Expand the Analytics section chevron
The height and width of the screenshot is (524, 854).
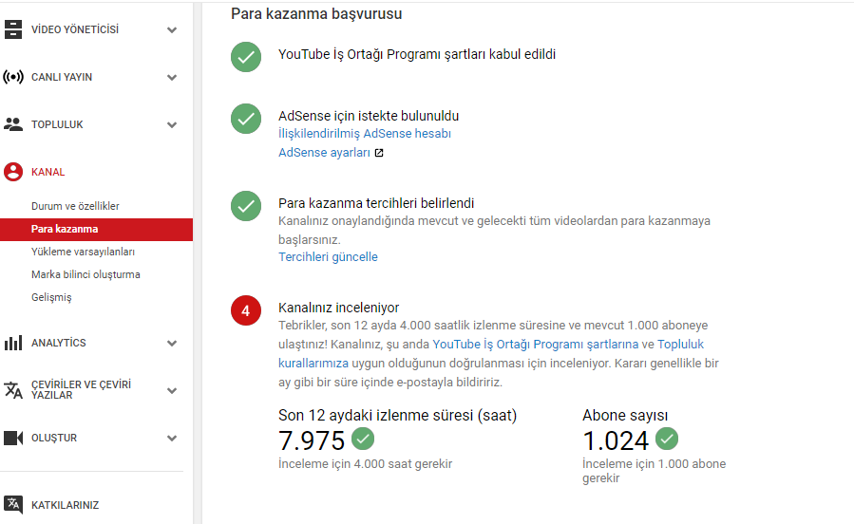point(172,344)
